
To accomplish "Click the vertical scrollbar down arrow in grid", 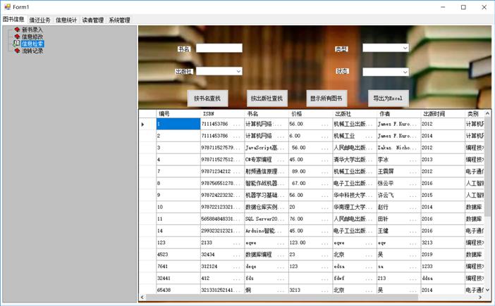I will 487,289.
